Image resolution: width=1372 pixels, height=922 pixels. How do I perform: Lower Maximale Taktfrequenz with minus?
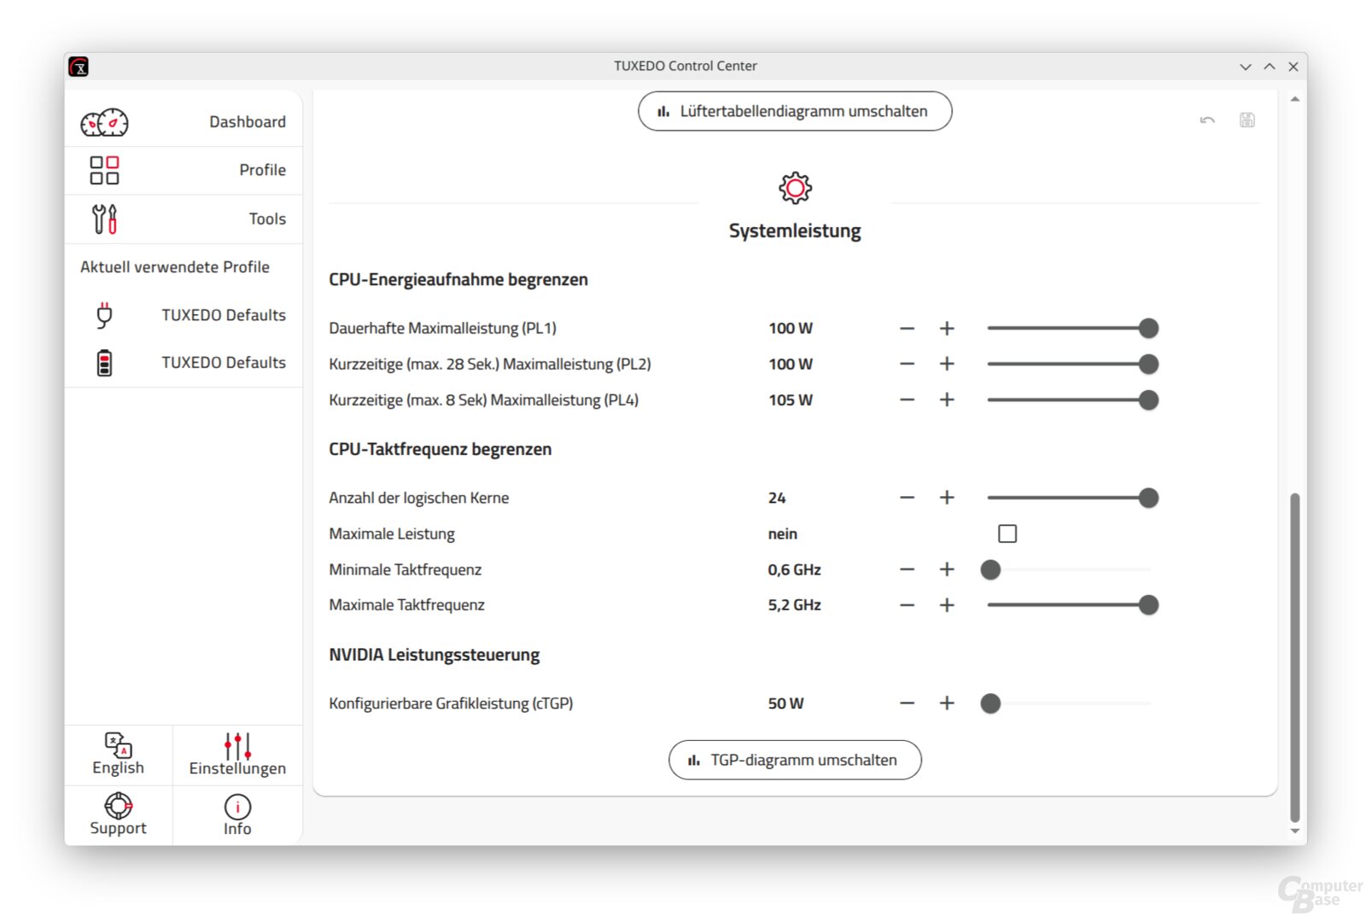click(x=907, y=605)
